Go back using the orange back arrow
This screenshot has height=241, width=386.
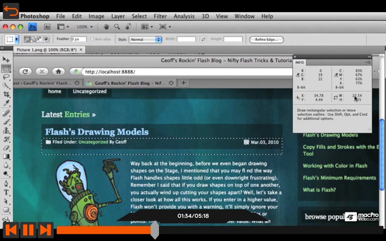(x=10, y=9)
